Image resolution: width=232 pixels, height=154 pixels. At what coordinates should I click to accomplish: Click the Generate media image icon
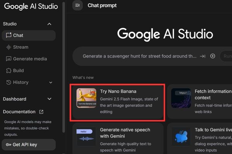pyautogui.click(x=9, y=59)
